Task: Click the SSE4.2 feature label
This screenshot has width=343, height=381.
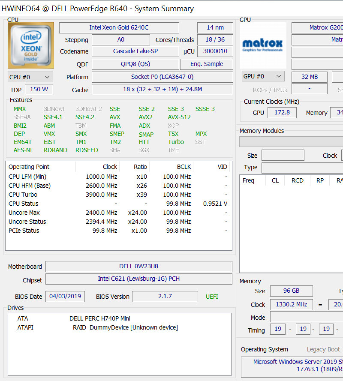Action: (x=84, y=117)
